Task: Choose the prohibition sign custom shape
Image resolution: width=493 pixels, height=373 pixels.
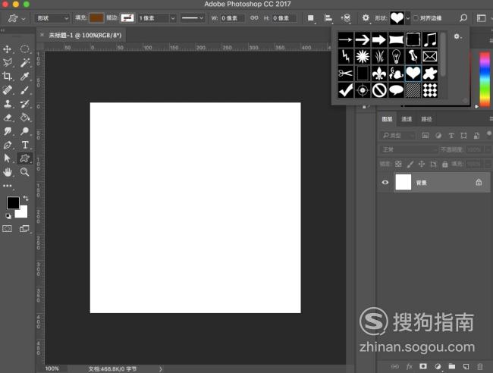Action: 379,90
